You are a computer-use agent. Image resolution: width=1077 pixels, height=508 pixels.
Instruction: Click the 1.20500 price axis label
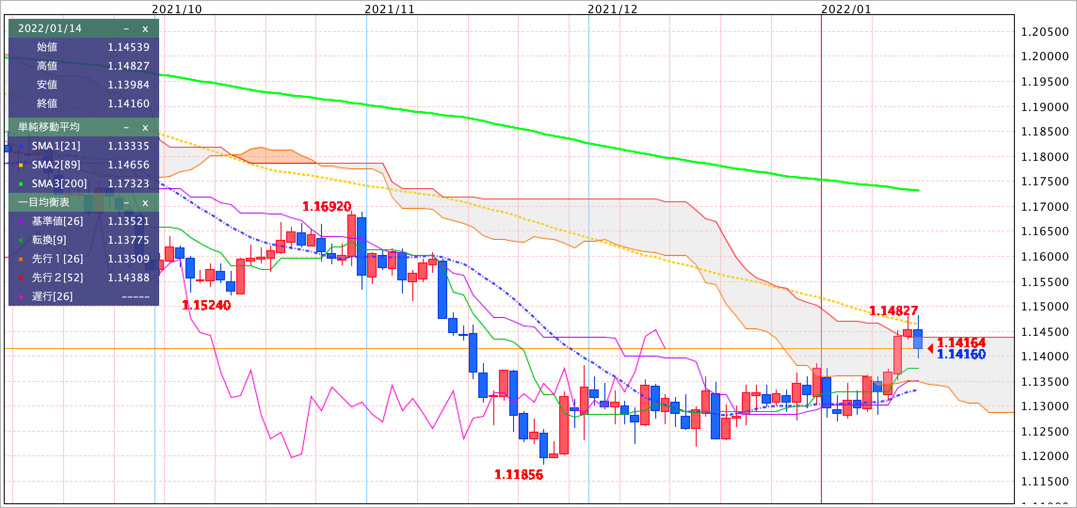click(x=1044, y=32)
